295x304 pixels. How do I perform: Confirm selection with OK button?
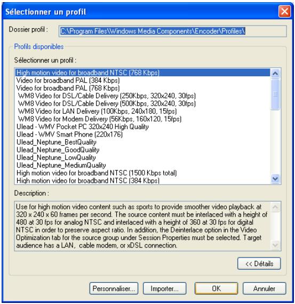tap(216, 289)
